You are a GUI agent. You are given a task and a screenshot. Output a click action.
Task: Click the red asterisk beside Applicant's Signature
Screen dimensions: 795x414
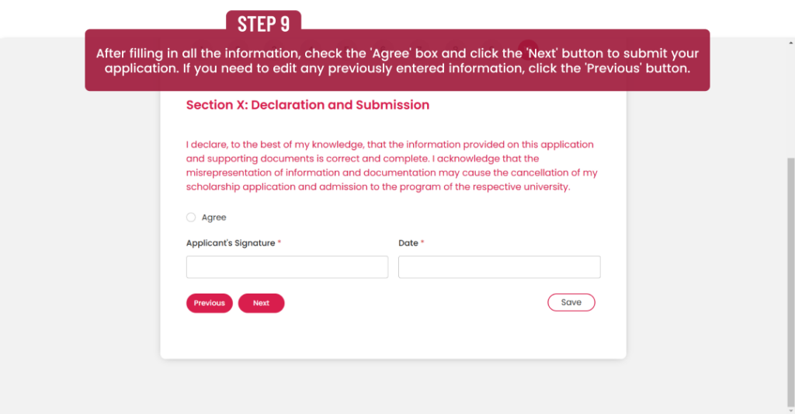279,243
